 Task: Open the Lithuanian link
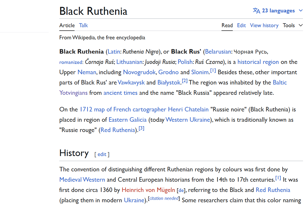point(129,62)
